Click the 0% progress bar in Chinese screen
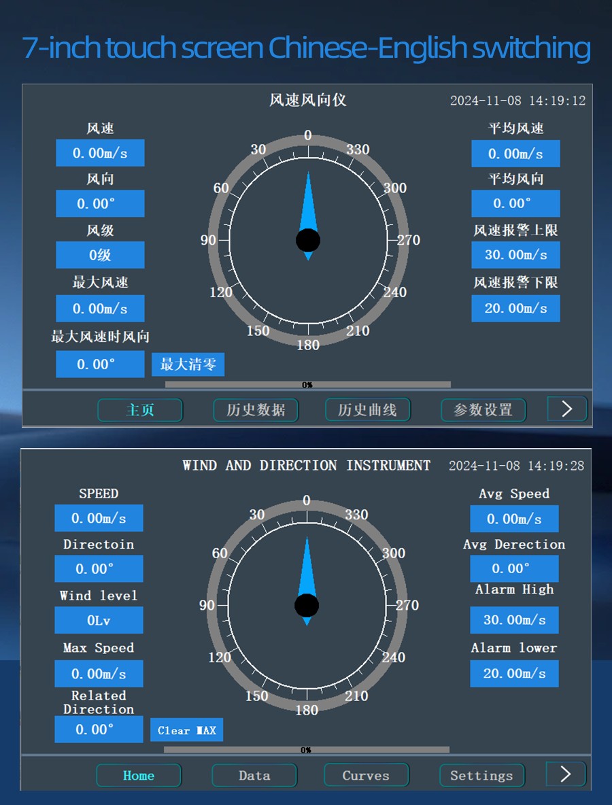 (x=307, y=385)
